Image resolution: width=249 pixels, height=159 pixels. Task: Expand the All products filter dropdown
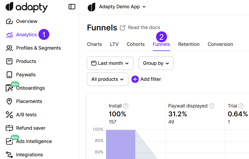108,79
